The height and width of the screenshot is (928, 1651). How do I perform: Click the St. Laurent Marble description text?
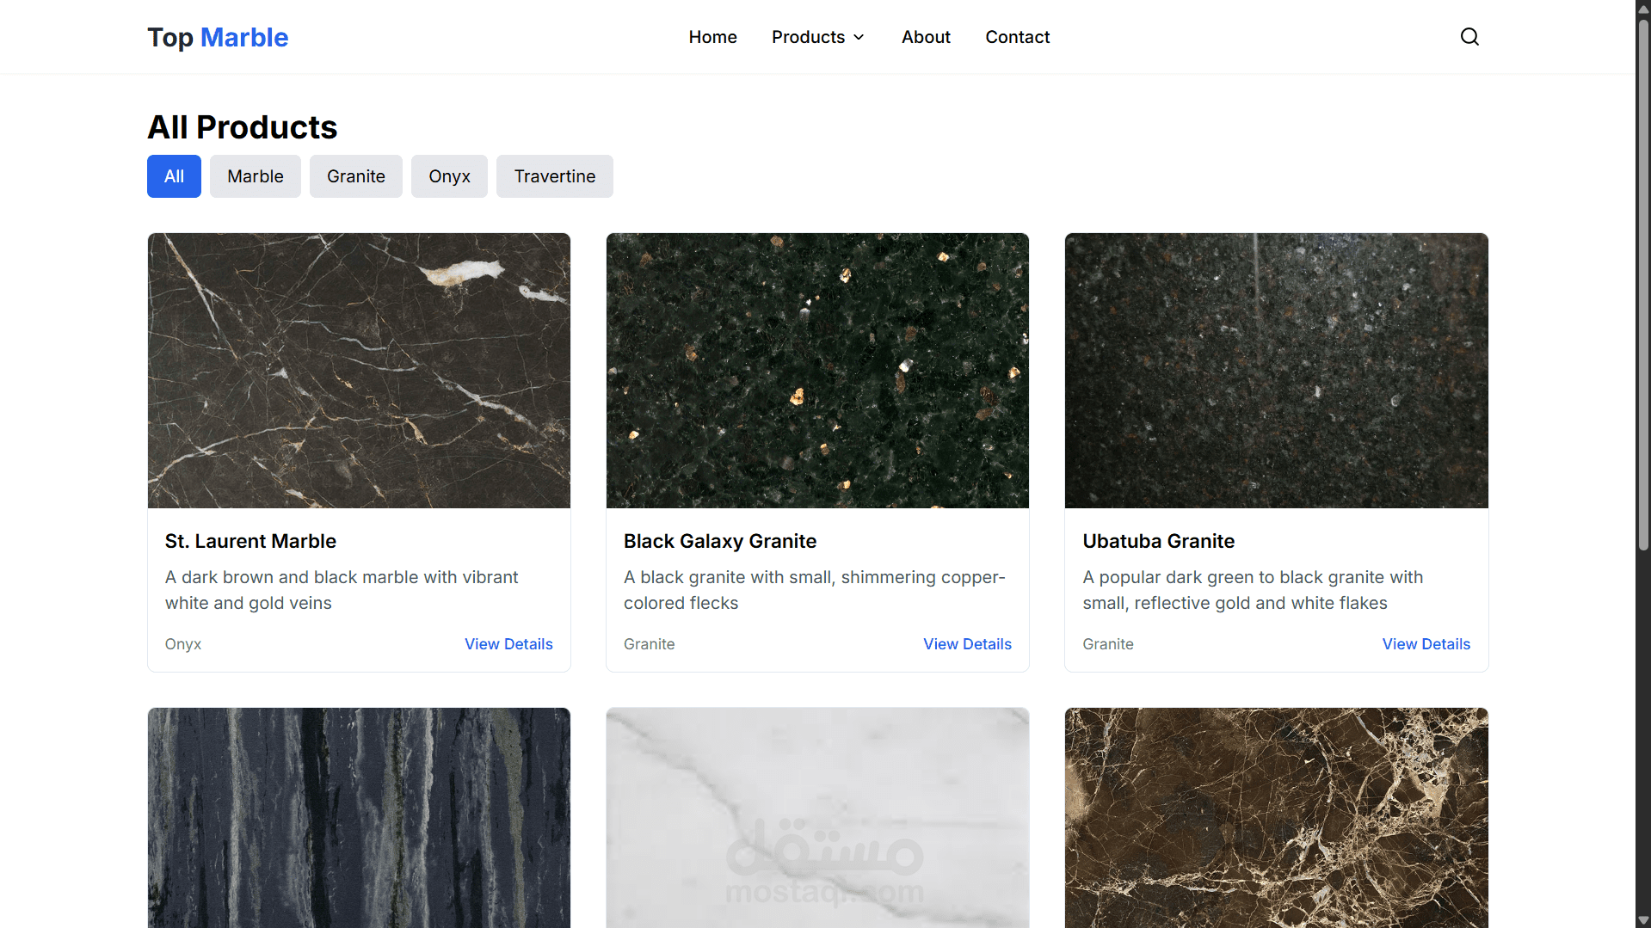tap(342, 590)
